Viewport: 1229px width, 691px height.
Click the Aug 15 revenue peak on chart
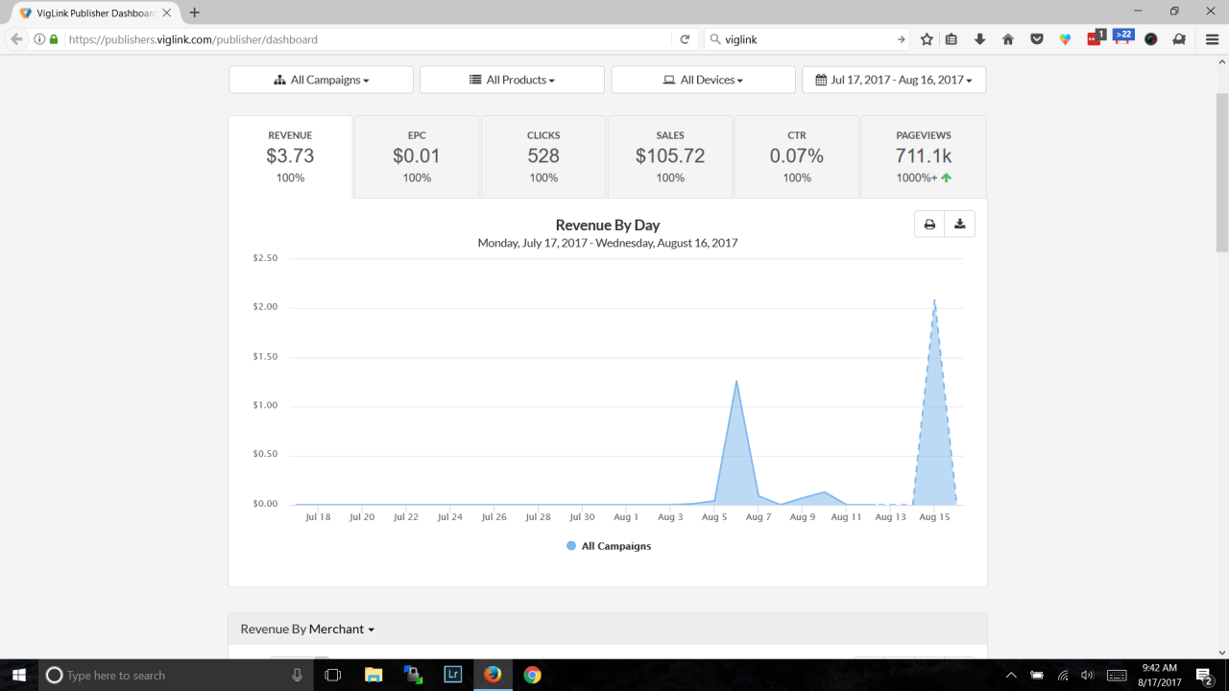coord(934,301)
